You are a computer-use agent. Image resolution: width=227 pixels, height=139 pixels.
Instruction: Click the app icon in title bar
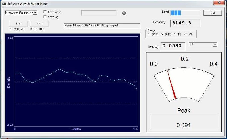(4, 4)
